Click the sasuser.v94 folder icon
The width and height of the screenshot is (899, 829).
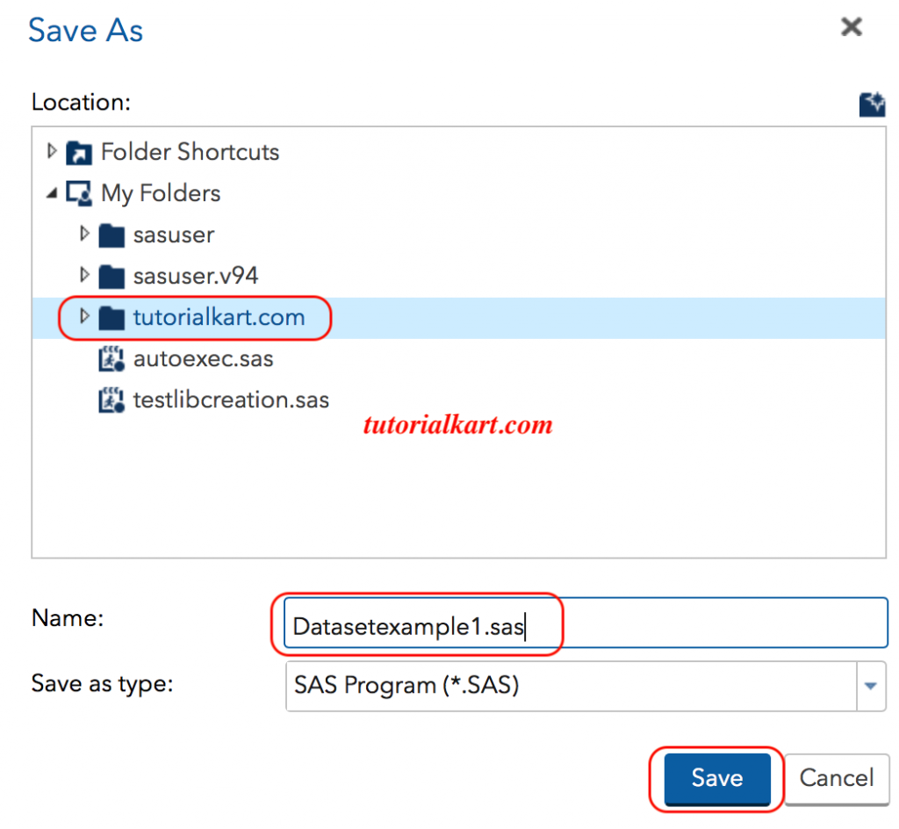click(x=111, y=276)
